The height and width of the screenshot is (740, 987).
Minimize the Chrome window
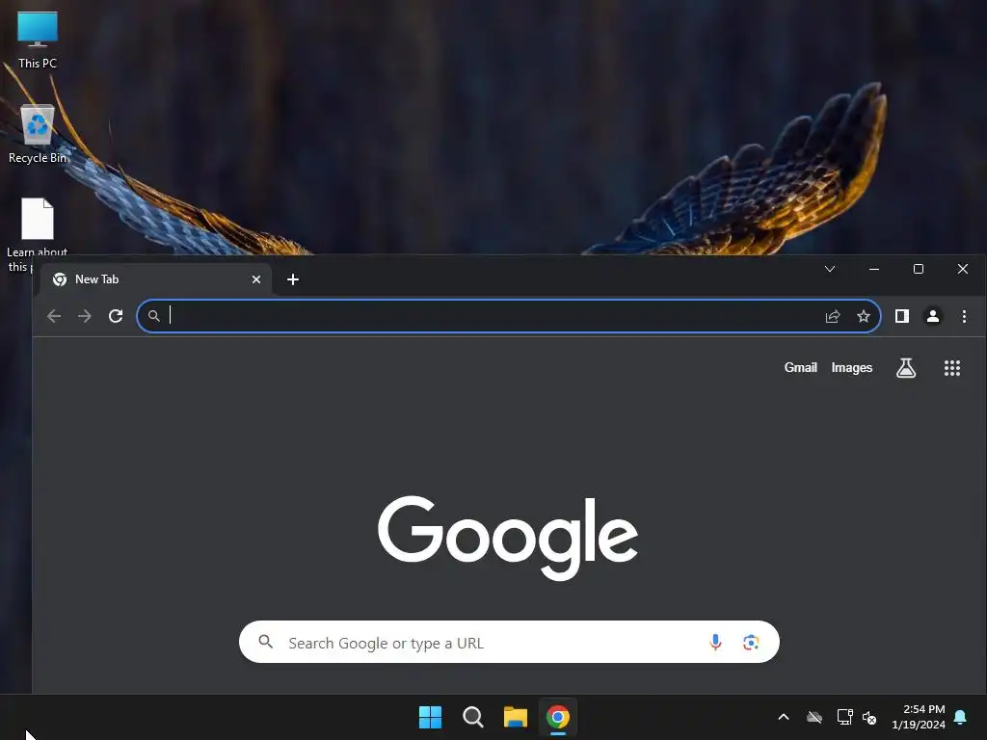pyautogui.click(x=873, y=269)
